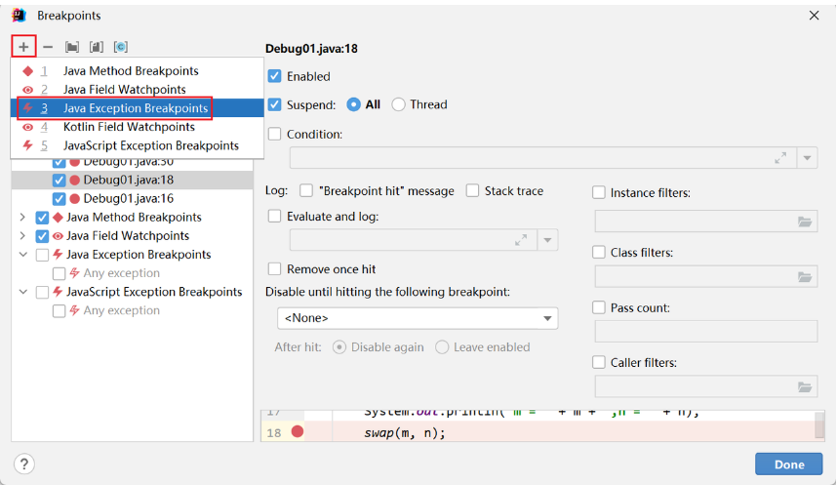Click the Group by file icon
The width and height of the screenshot is (837, 485).
tap(96, 47)
